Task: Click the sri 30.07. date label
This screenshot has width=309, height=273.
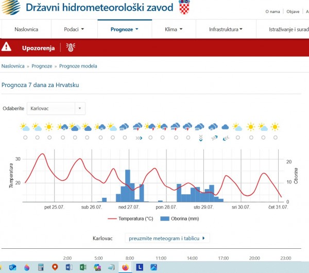Action: coord(241,207)
